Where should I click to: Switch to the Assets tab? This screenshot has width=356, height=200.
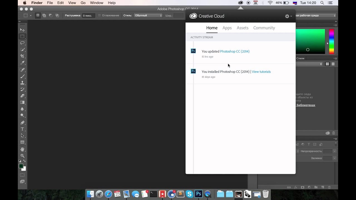click(243, 28)
